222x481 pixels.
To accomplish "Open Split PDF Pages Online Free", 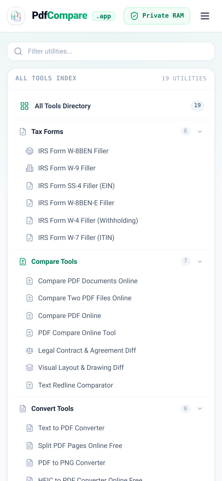I will 80,446.
